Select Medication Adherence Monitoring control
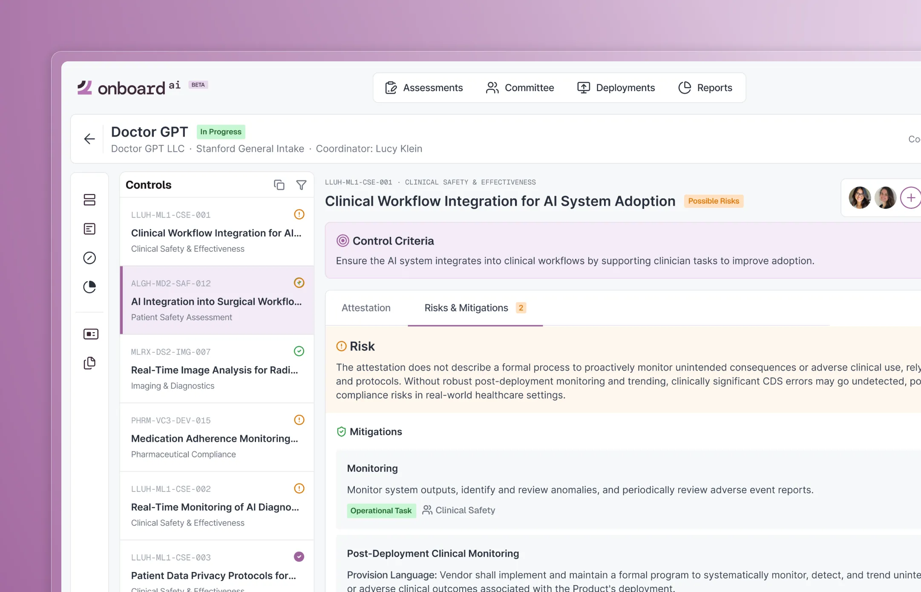The image size is (921, 592). pos(217,437)
